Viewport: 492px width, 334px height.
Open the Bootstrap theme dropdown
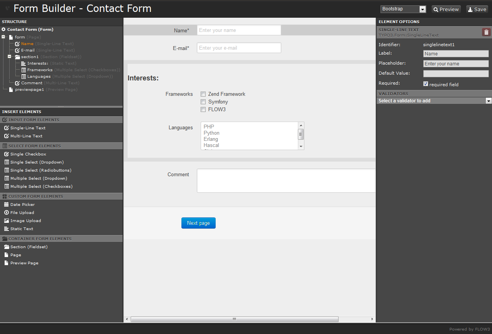click(x=403, y=9)
